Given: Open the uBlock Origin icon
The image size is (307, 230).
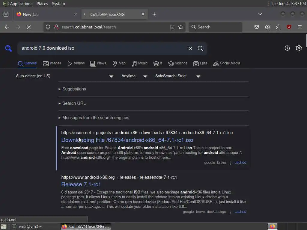Looking at the screenshot, I should pyautogui.click(x=289, y=27).
